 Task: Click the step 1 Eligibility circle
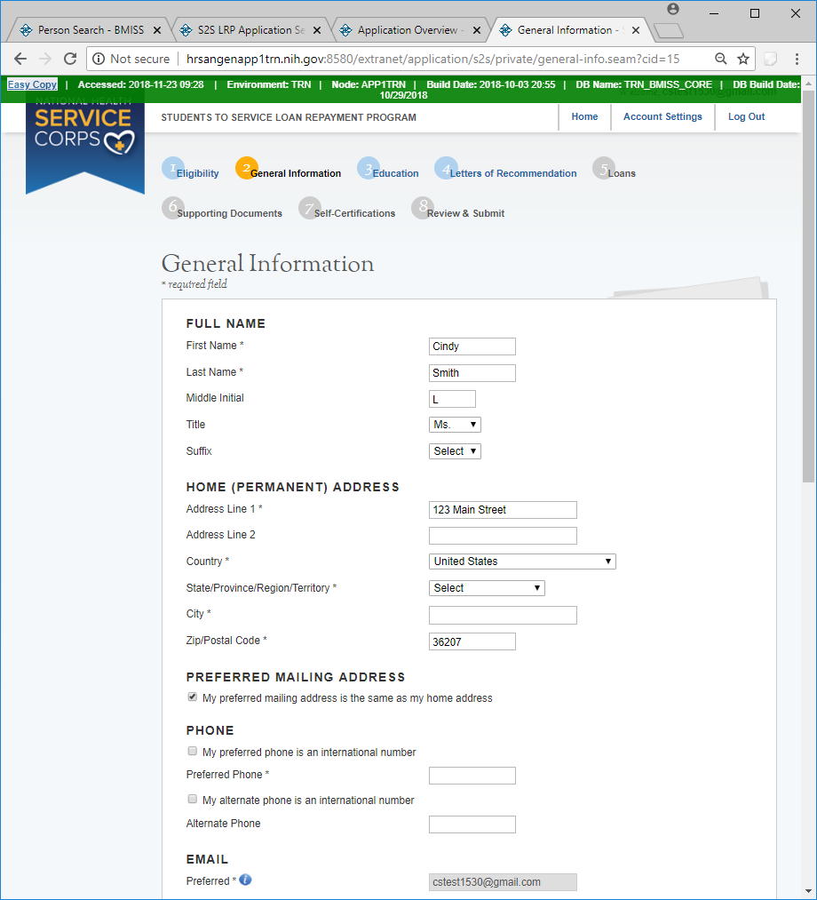click(x=172, y=168)
